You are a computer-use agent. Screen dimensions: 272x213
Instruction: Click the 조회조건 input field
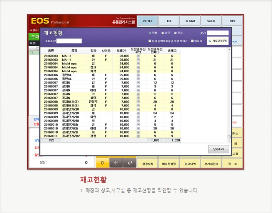click(69, 41)
